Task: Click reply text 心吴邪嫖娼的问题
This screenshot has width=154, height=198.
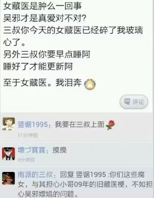Action: tap(48, 194)
